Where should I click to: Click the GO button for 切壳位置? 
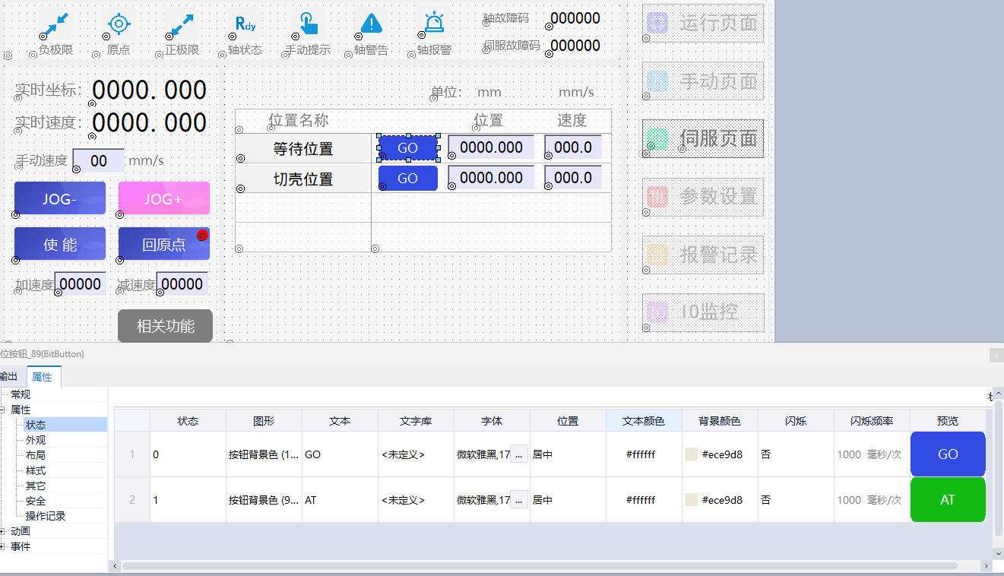click(407, 179)
